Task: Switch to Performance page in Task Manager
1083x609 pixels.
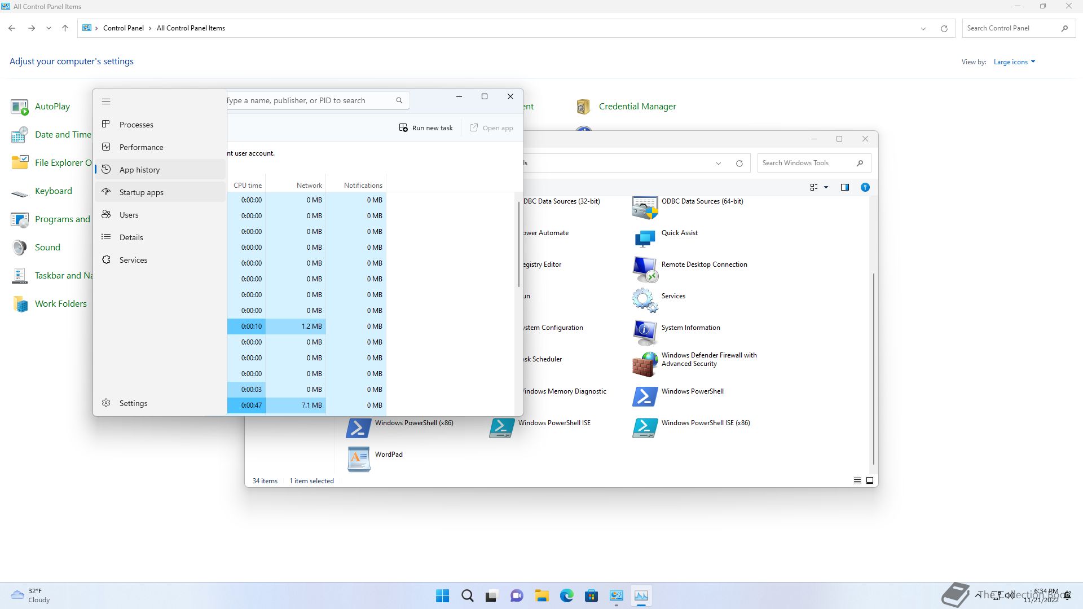Action: point(160,147)
